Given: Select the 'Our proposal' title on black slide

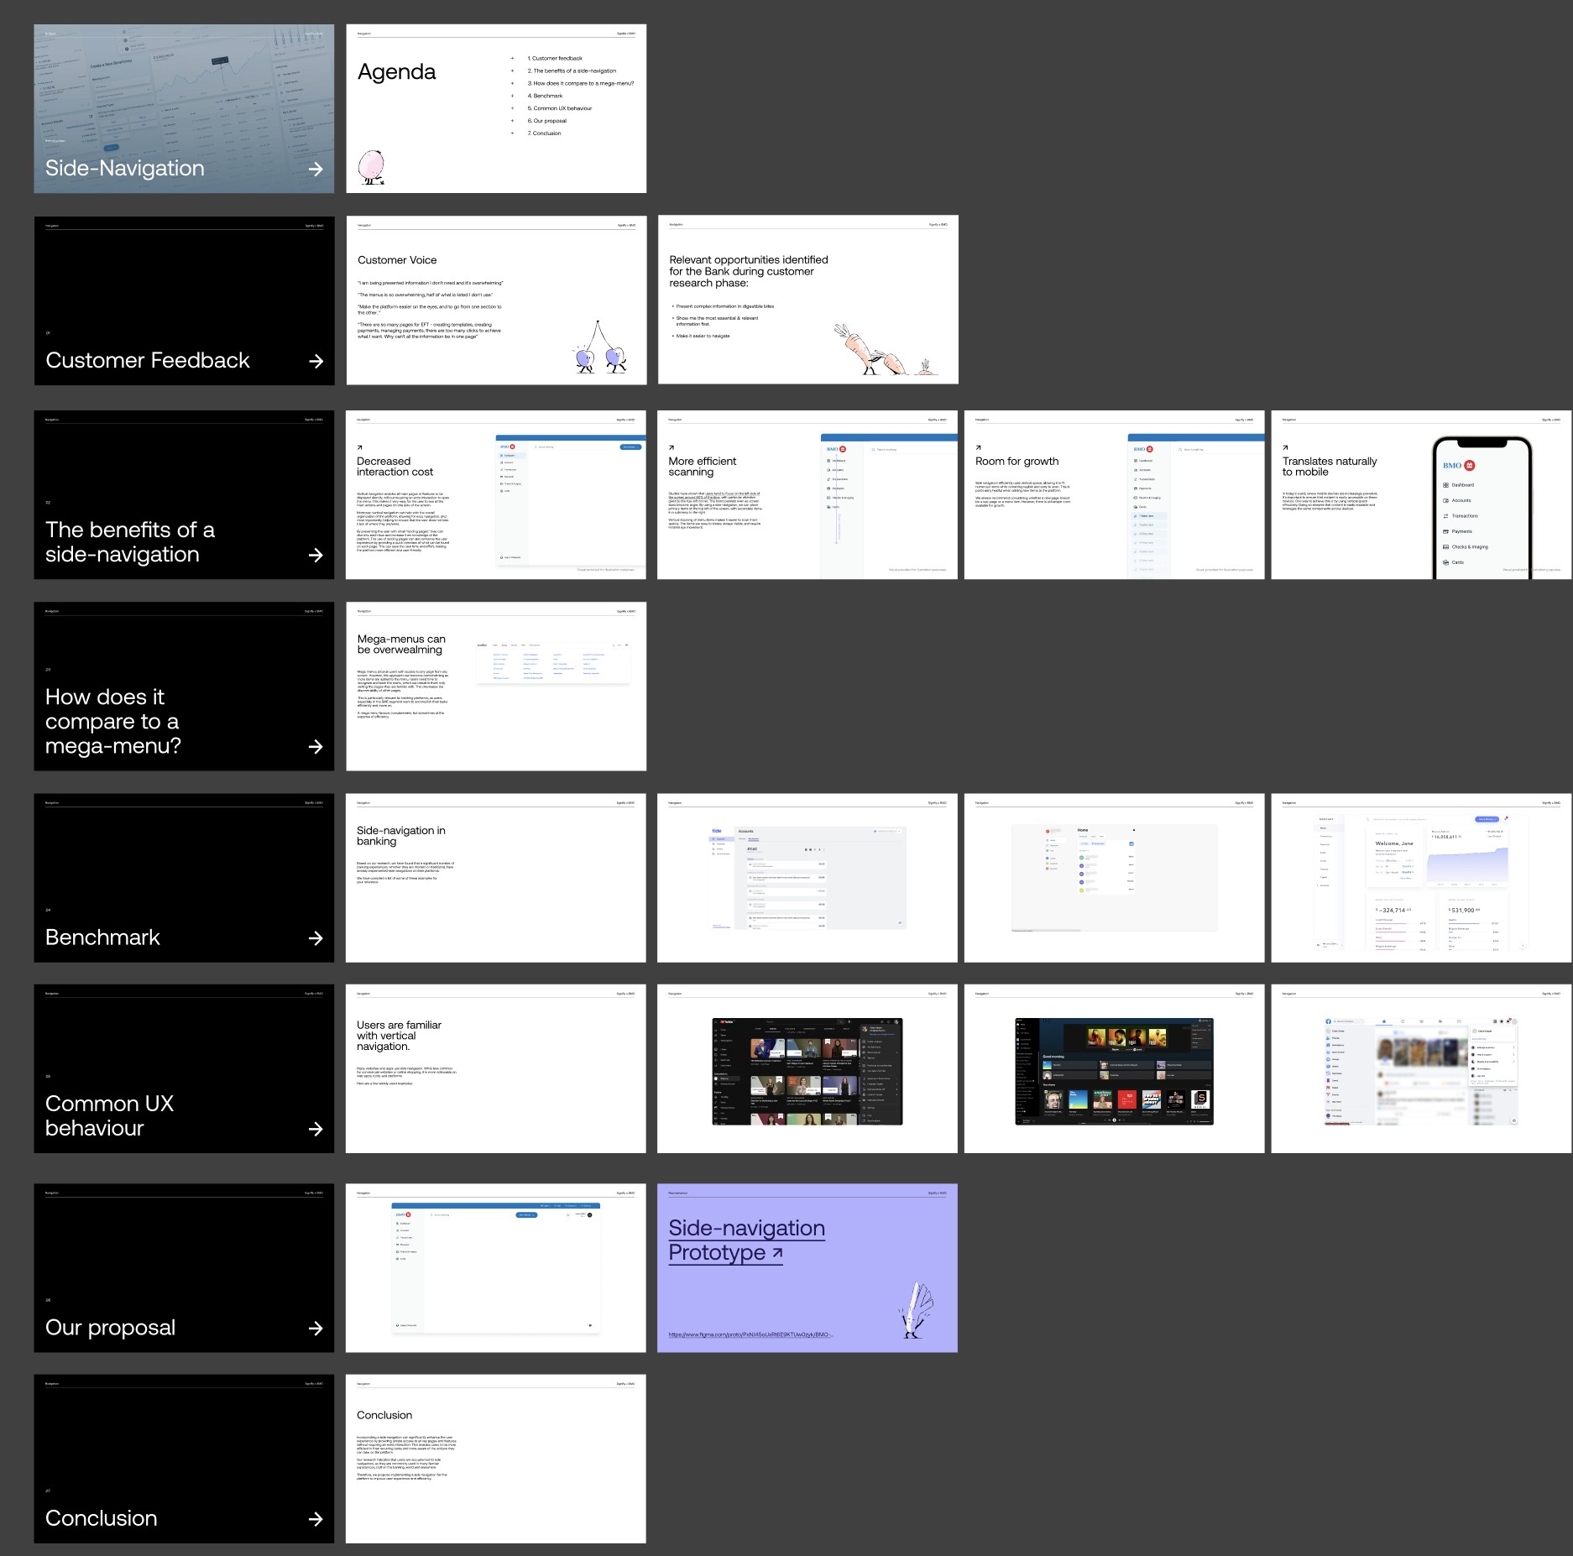Looking at the screenshot, I should pos(111,1328).
